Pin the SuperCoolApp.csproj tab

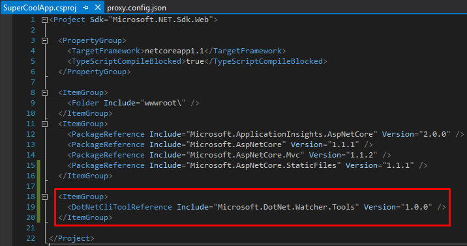(x=86, y=8)
